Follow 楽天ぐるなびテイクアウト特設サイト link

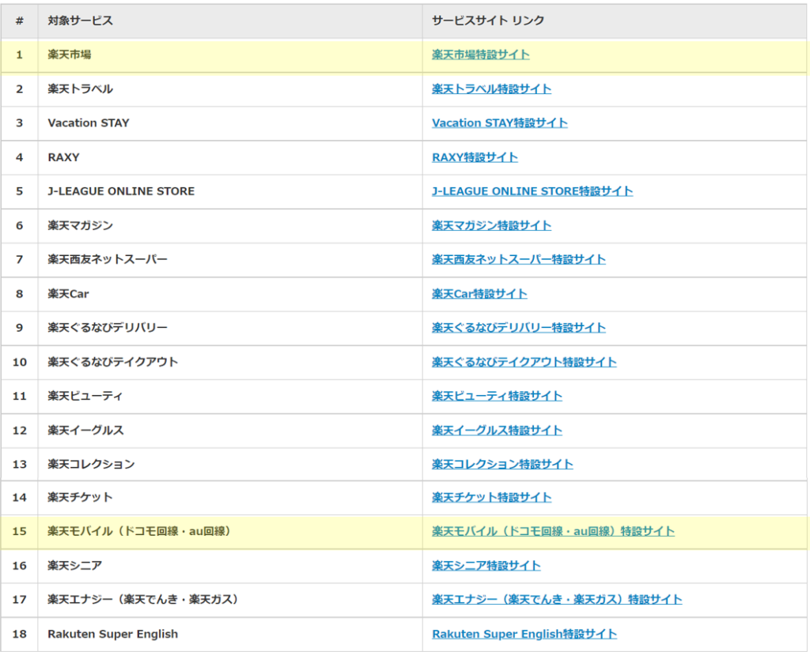click(x=524, y=363)
